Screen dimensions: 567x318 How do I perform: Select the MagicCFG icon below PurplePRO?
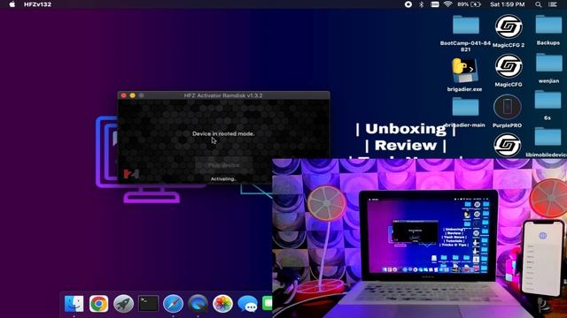(508, 145)
